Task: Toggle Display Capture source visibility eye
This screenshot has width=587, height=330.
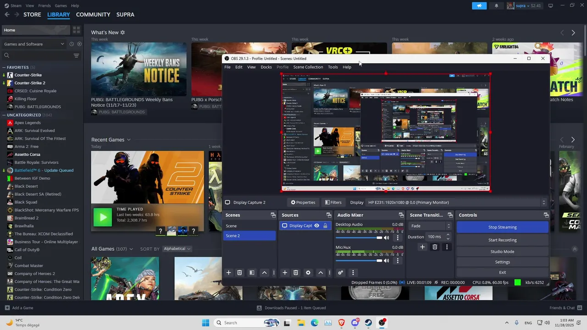Action: point(316,225)
